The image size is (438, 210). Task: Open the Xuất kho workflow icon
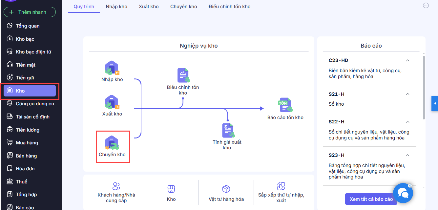coord(112,102)
